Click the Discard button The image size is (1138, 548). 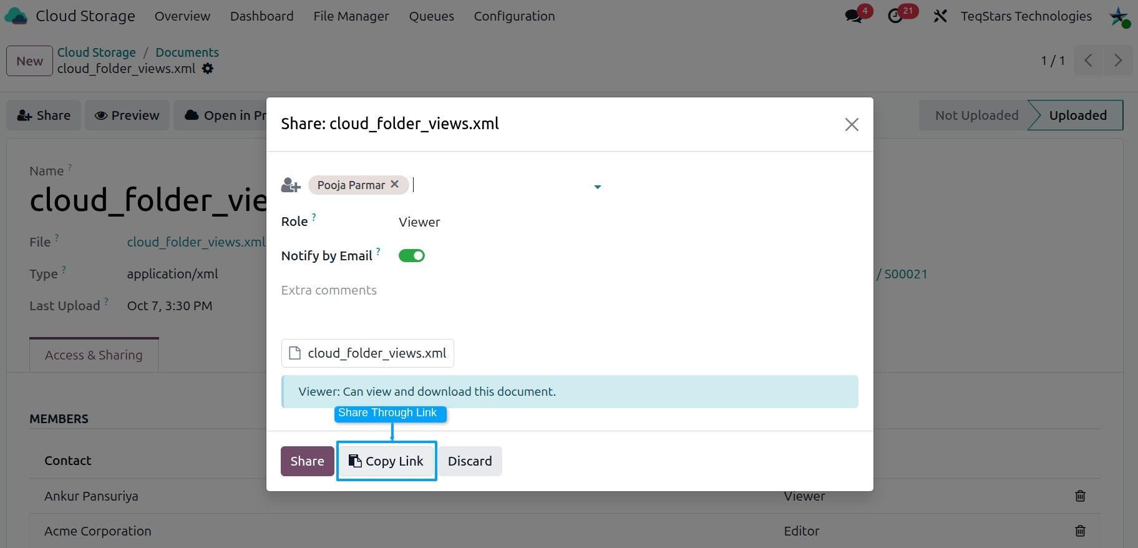click(470, 461)
